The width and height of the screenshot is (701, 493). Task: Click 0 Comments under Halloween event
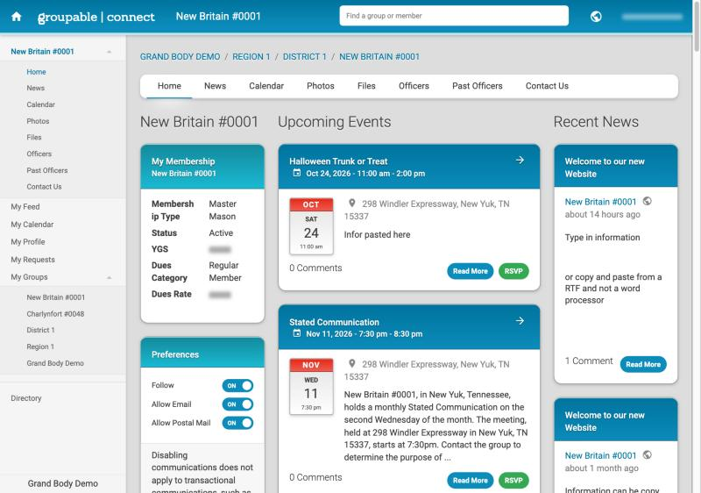[x=315, y=268]
